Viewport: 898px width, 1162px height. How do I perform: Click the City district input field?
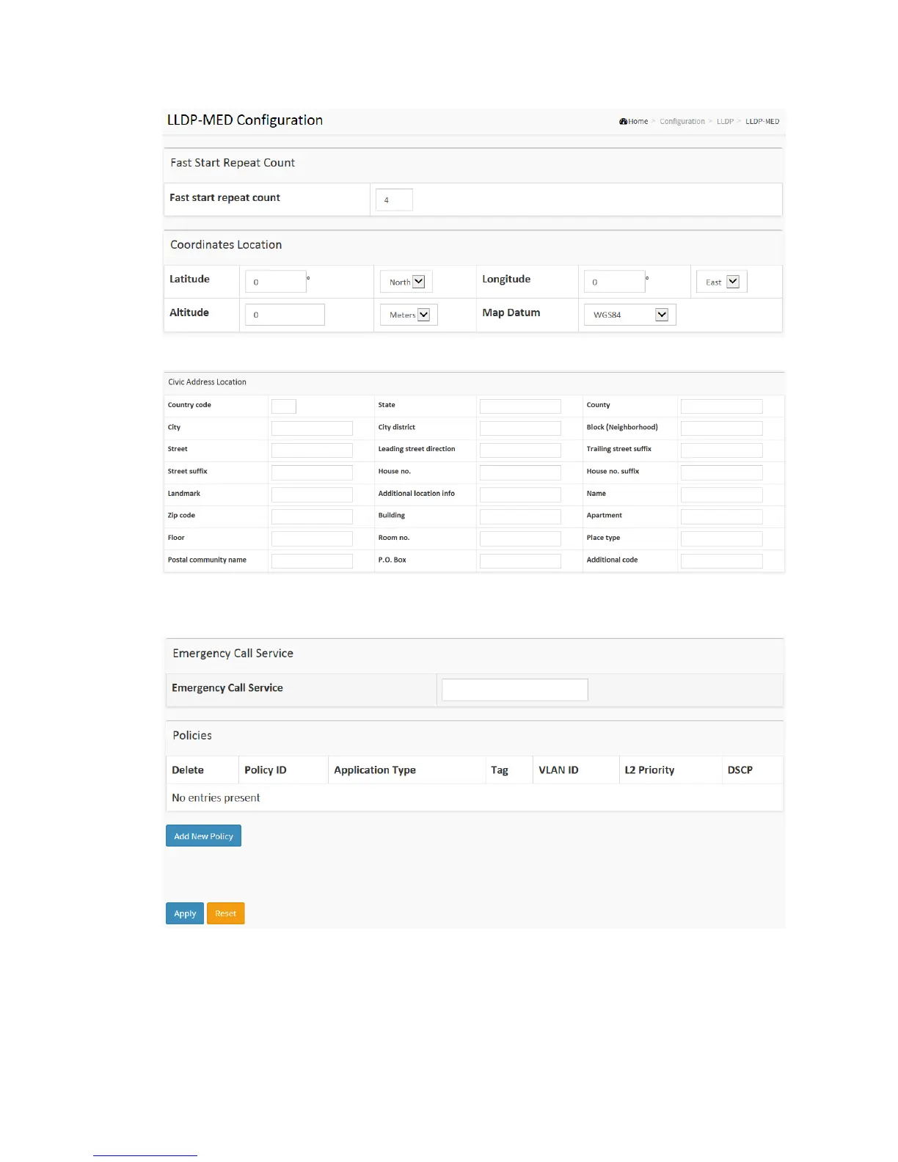520,428
